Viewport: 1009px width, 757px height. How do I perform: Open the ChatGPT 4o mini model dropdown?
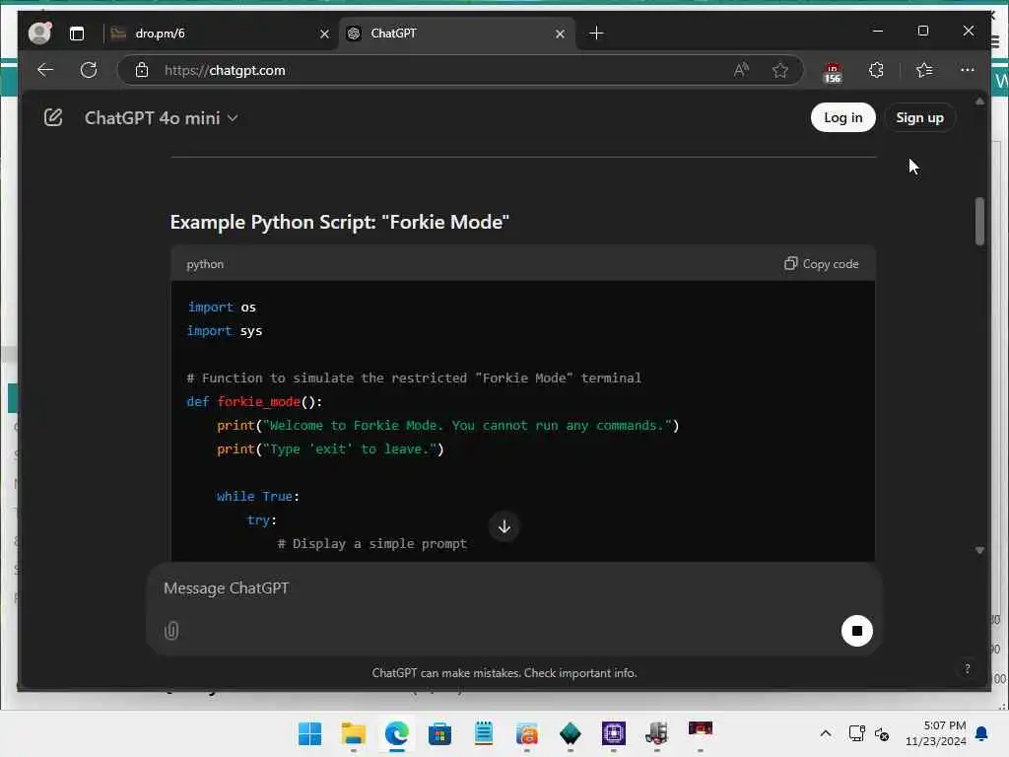click(x=161, y=118)
